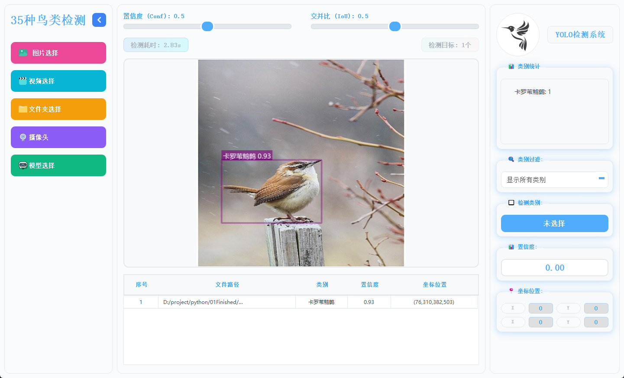
Task: Click the 检测目标 1个 badge
Action: click(x=450, y=45)
